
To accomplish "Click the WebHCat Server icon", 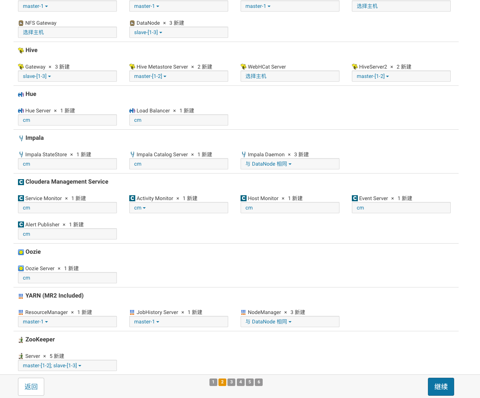I will coord(244,67).
